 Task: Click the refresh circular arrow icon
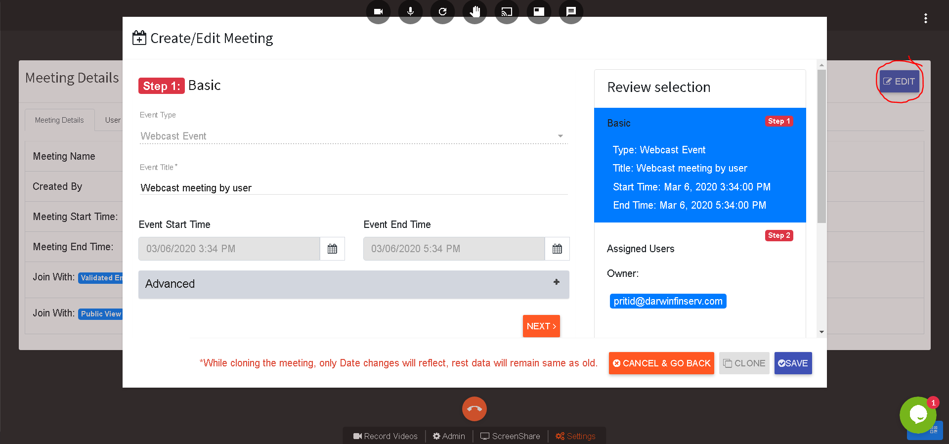coord(442,11)
